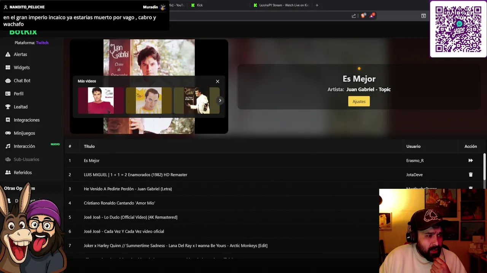The width and height of the screenshot is (487, 273).
Task: Switch to the LaJohaPY Stream tab
Action: 281,5
